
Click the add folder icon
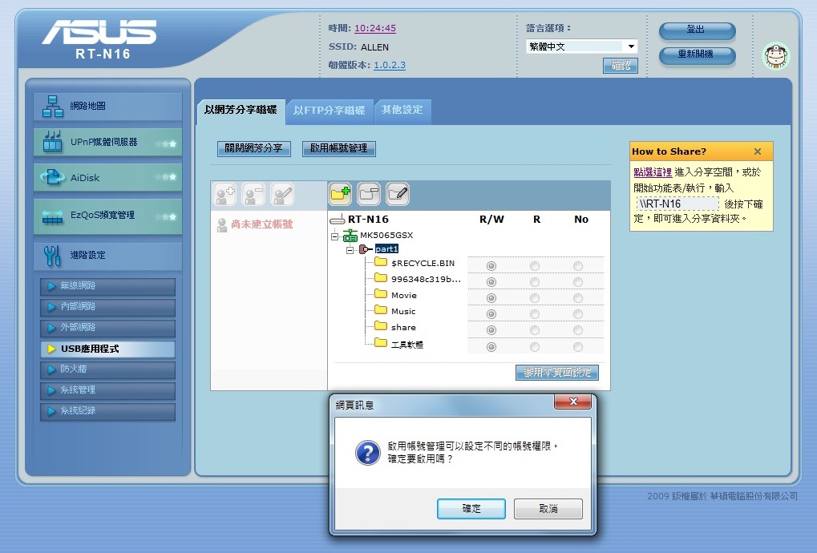pyautogui.click(x=340, y=194)
